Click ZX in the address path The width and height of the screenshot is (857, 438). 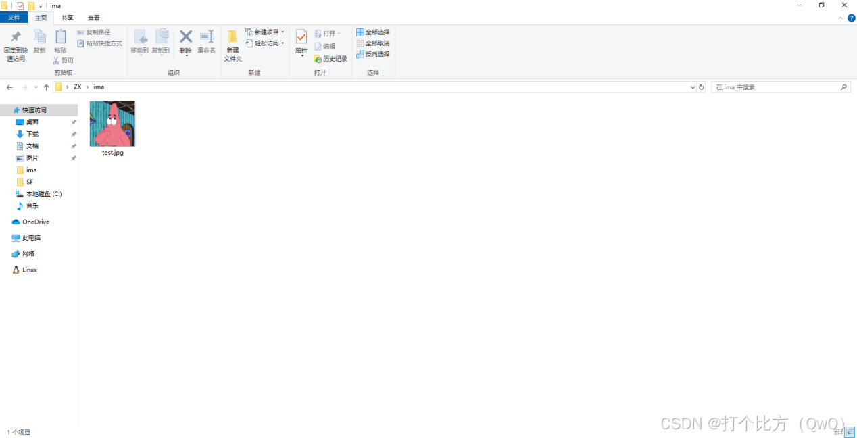(78, 87)
